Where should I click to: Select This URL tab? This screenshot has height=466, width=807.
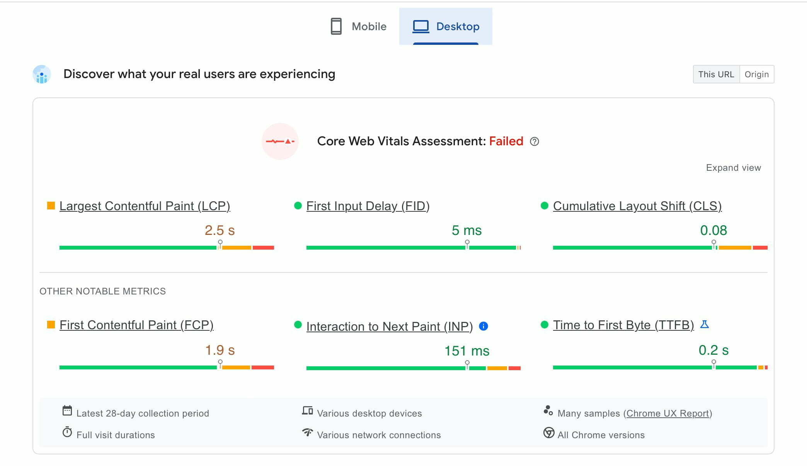click(717, 74)
